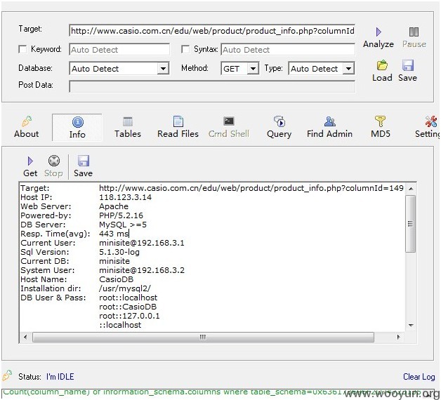Click horizontal scrollbar left arrow
The width and height of the screenshot is (441, 400).
pyautogui.click(x=25, y=337)
